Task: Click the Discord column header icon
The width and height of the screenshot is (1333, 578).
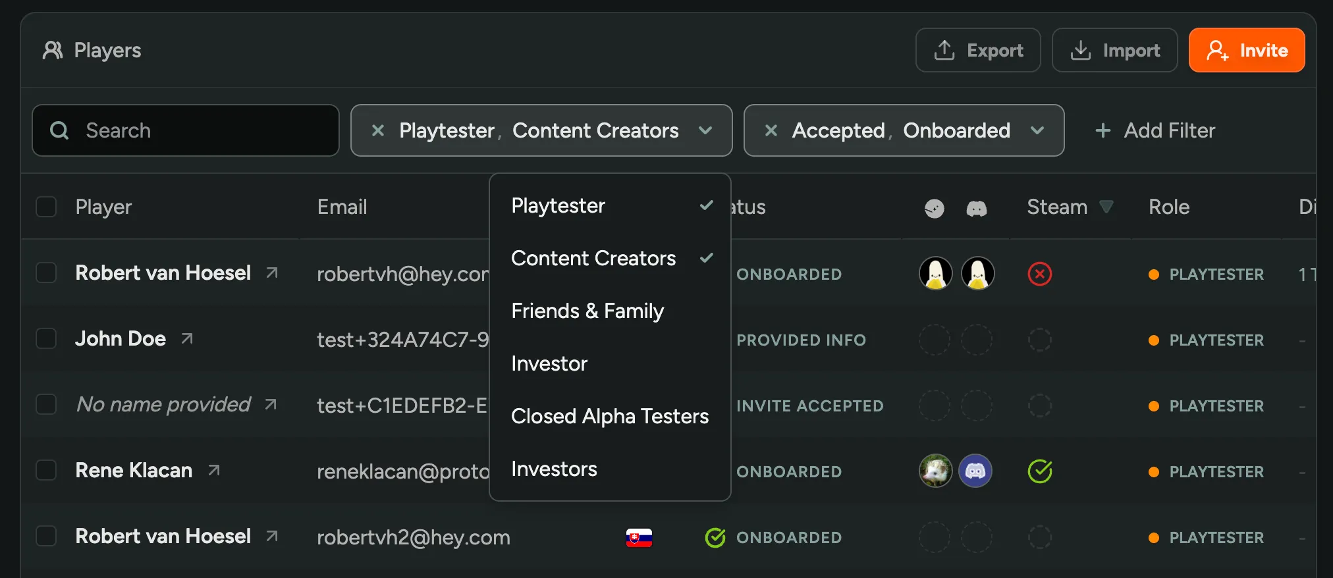Action: click(x=976, y=209)
